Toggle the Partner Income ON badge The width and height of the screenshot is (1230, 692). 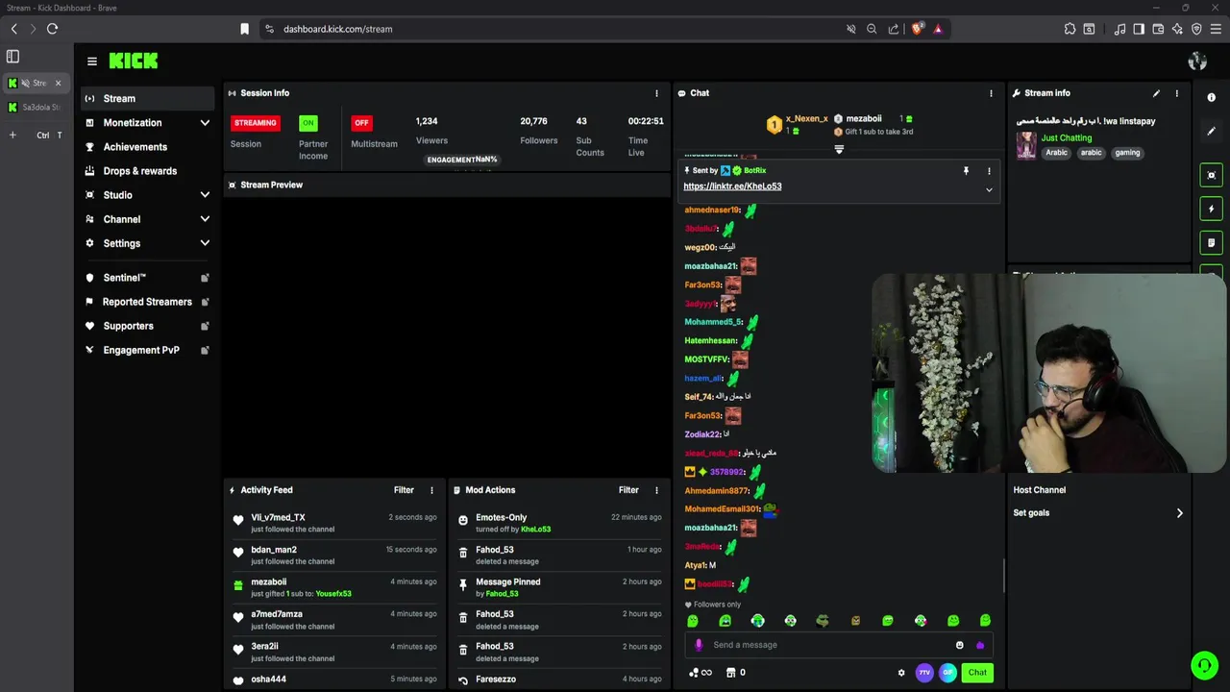point(307,123)
